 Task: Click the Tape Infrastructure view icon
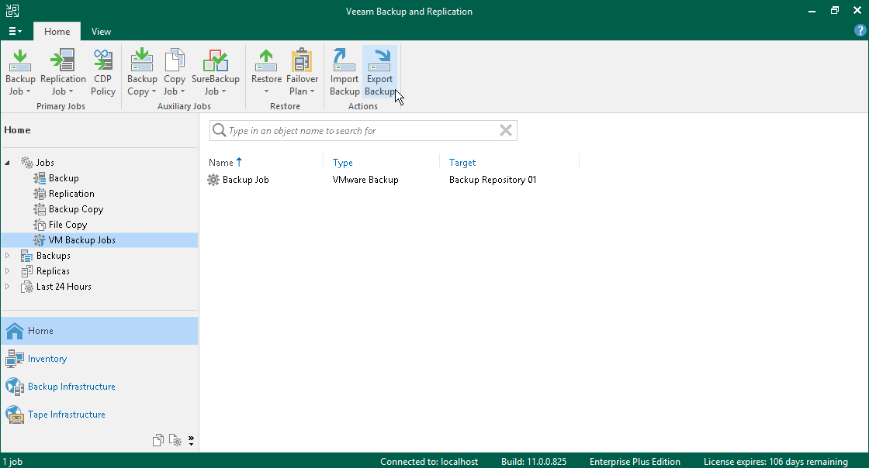[x=15, y=415]
